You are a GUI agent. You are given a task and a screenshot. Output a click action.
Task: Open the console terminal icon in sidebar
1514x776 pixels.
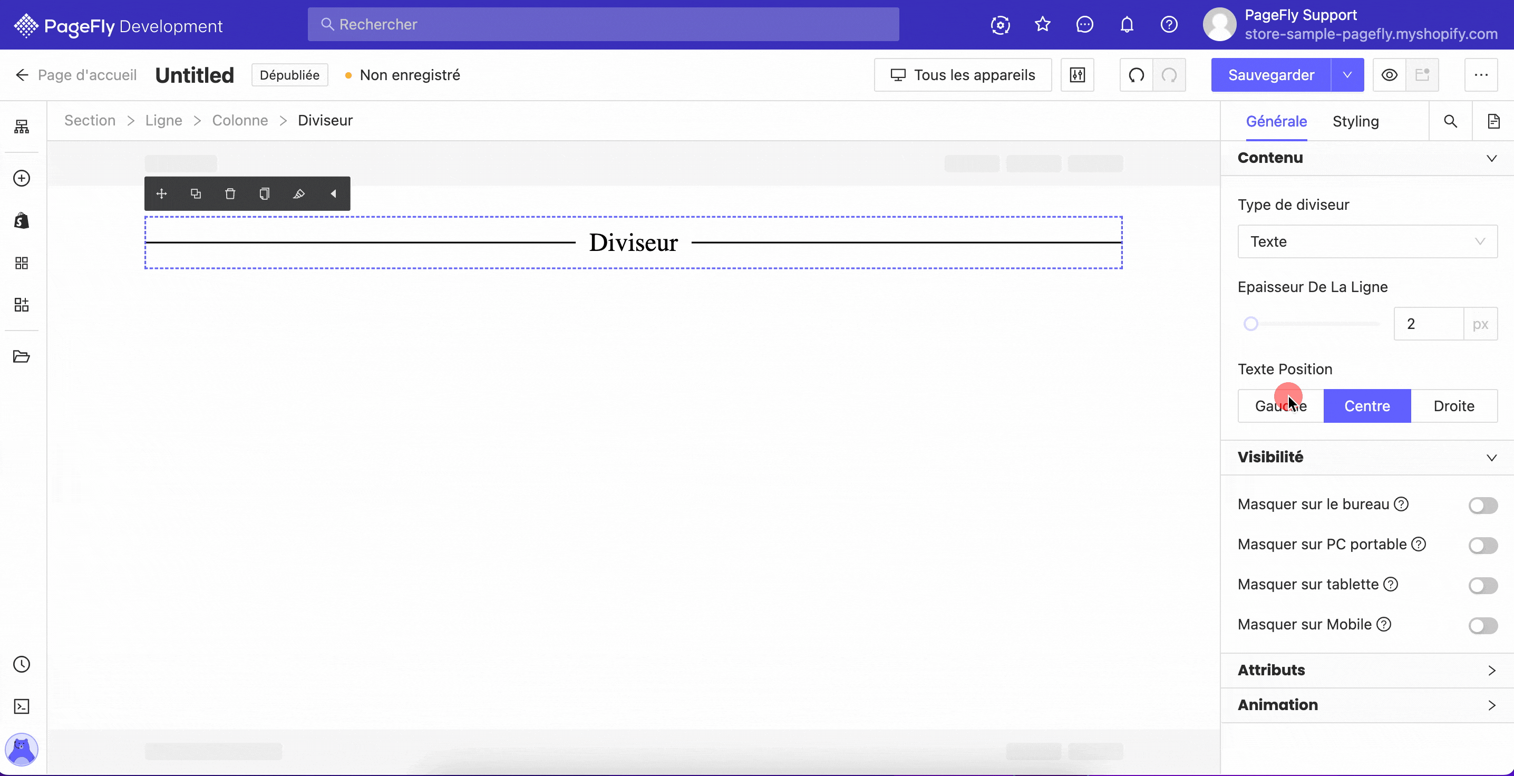22,706
